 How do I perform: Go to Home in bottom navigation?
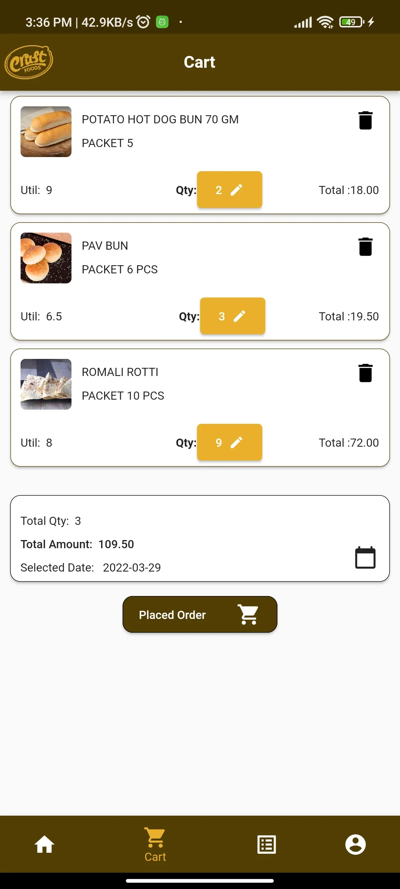click(x=44, y=845)
